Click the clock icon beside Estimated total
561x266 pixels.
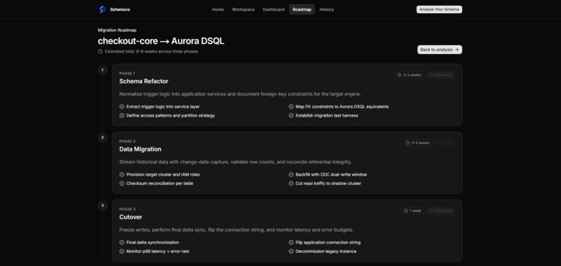click(100, 51)
